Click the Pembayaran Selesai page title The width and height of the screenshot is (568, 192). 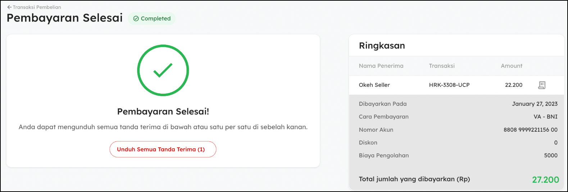click(65, 18)
